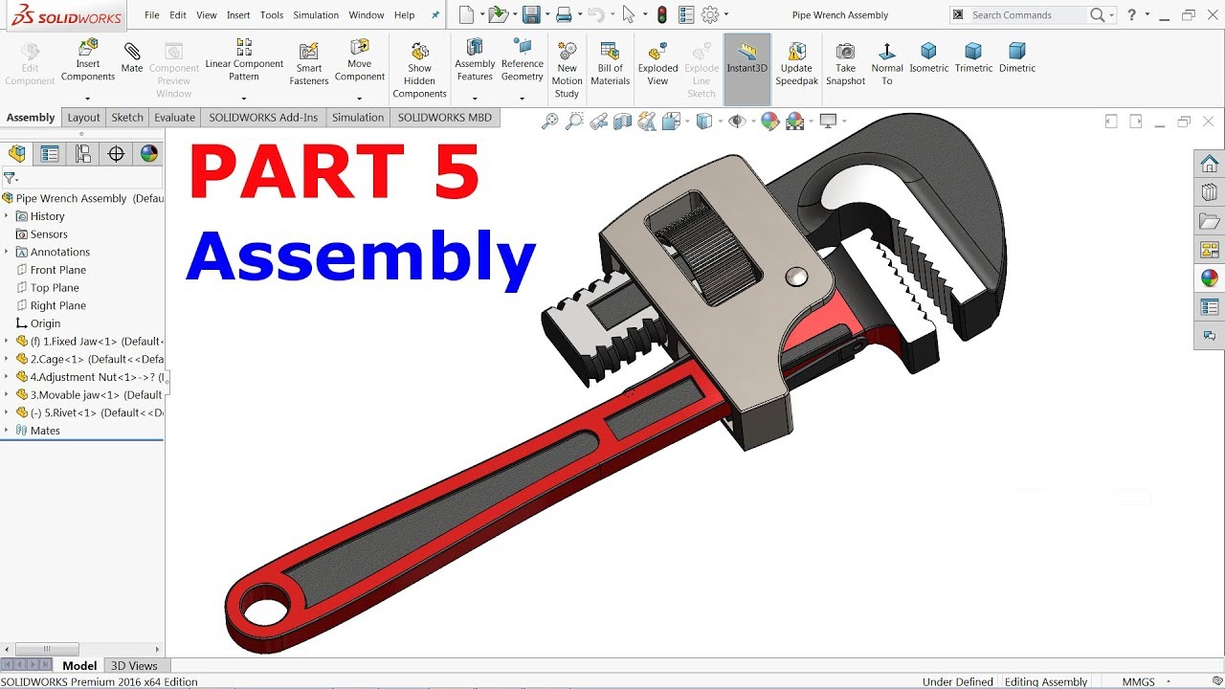
Task: Switch to SOLIDWORKS Add-Ins tab
Action: [263, 118]
